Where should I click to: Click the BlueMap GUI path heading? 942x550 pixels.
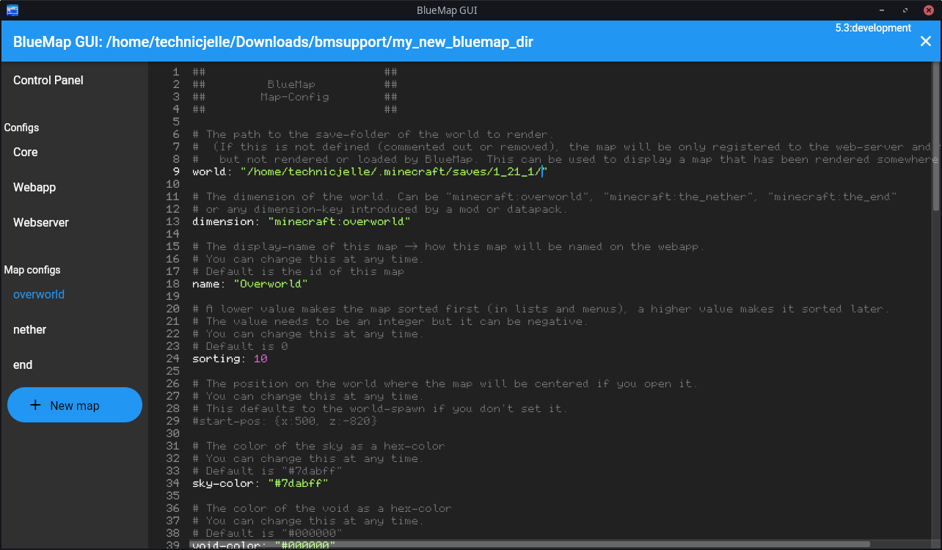click(273, 42)
